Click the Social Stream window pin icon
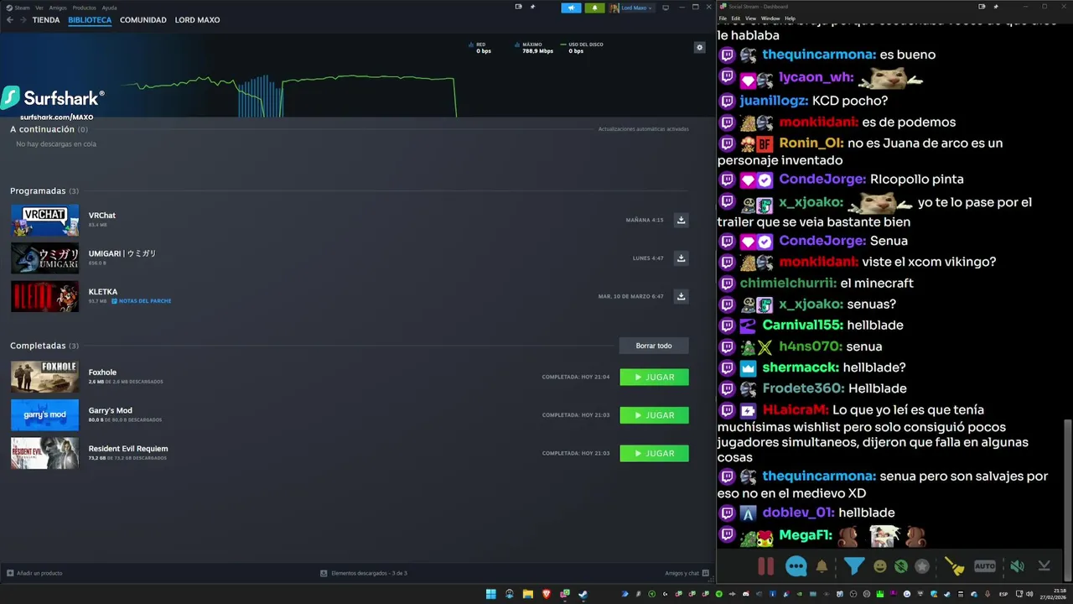The height and width of the screenshot is (604, 1073). click(996, 7)
